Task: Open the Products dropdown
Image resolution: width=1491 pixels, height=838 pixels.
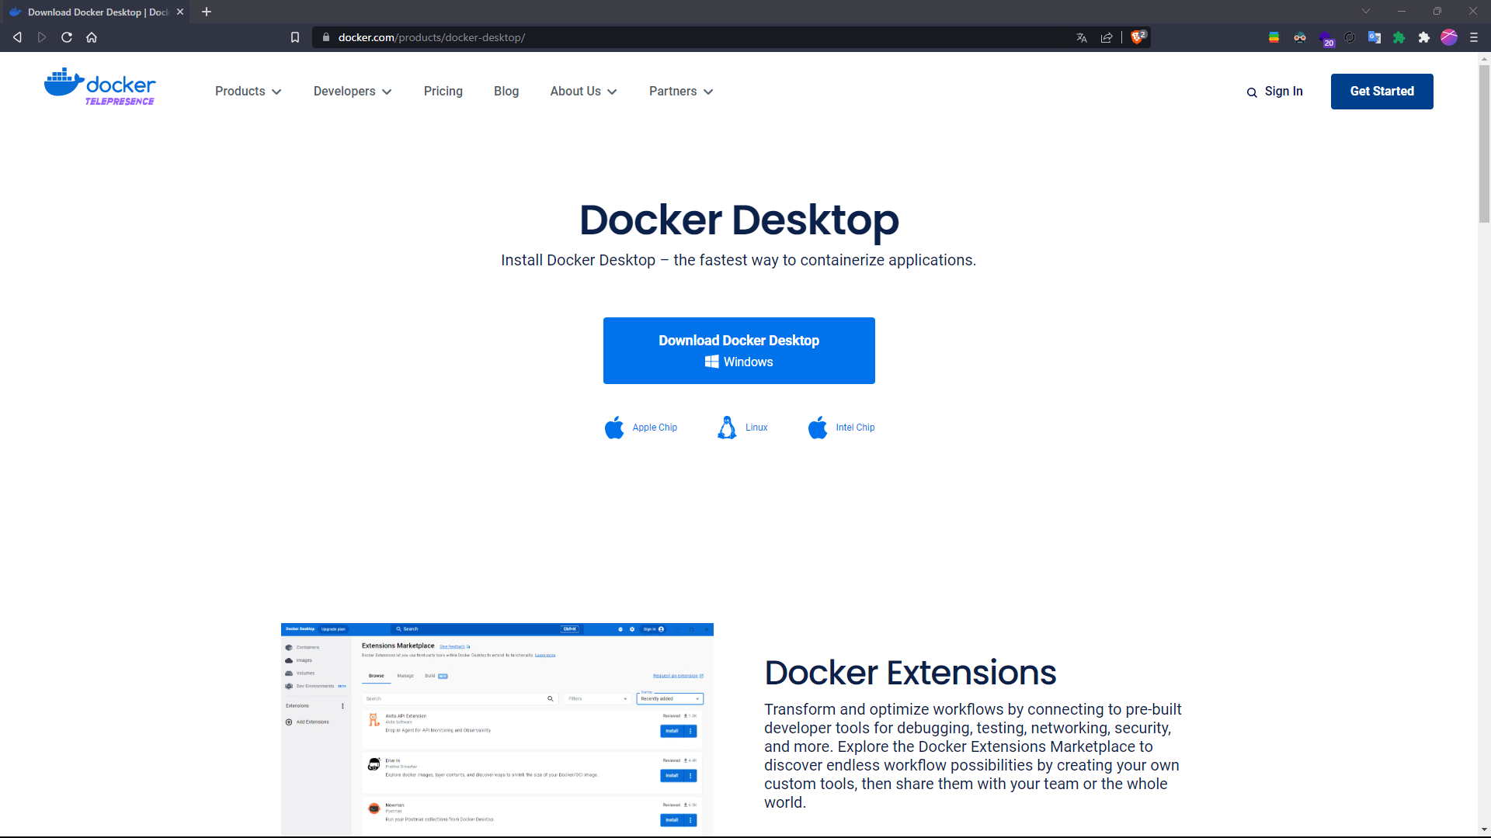Action: [247, 91]
